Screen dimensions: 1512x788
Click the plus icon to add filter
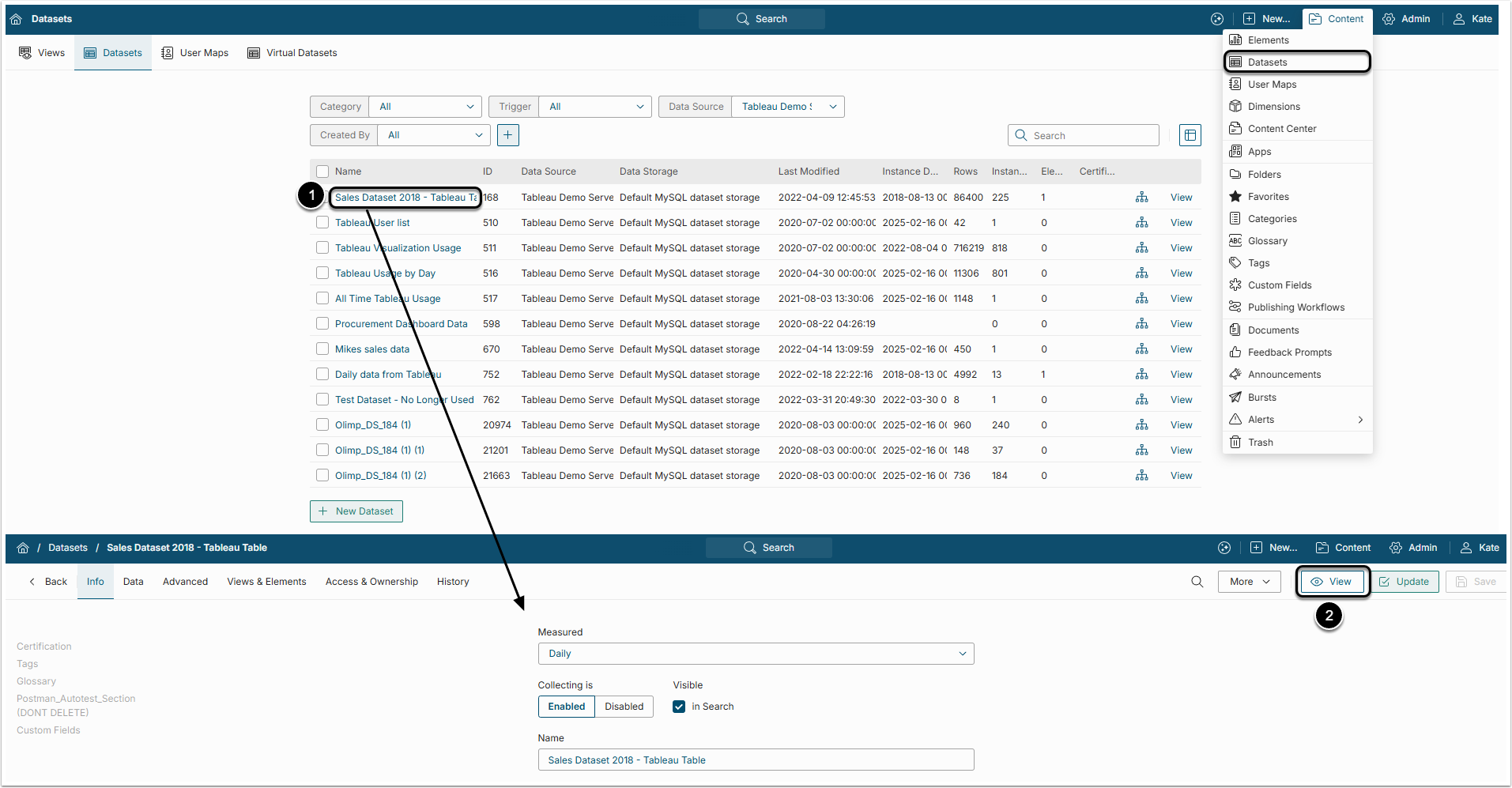click(507, 135)
